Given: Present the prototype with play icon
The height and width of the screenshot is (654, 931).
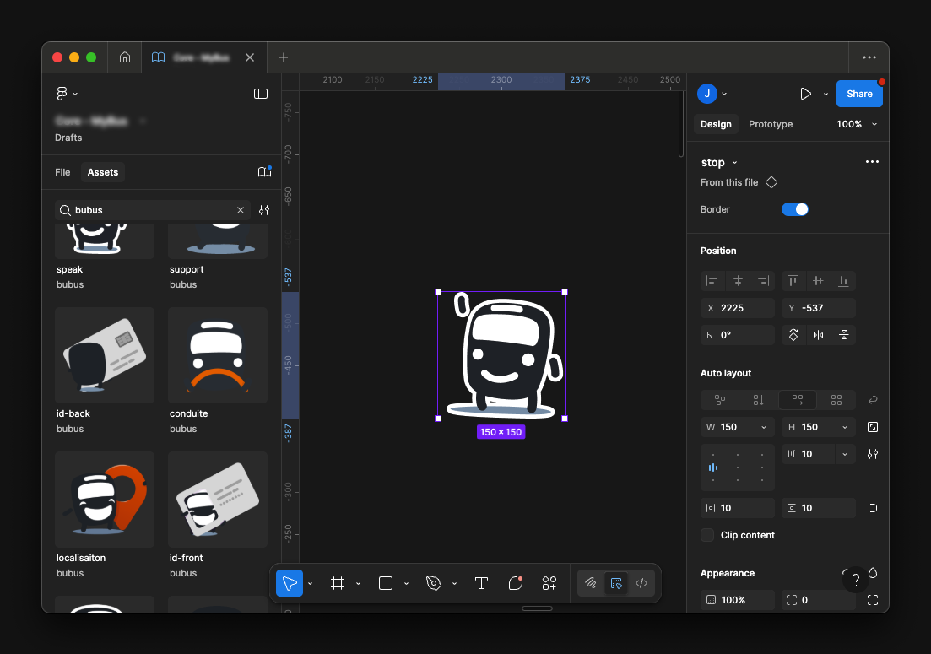Looking at the screenshot, I should (806, 94).
